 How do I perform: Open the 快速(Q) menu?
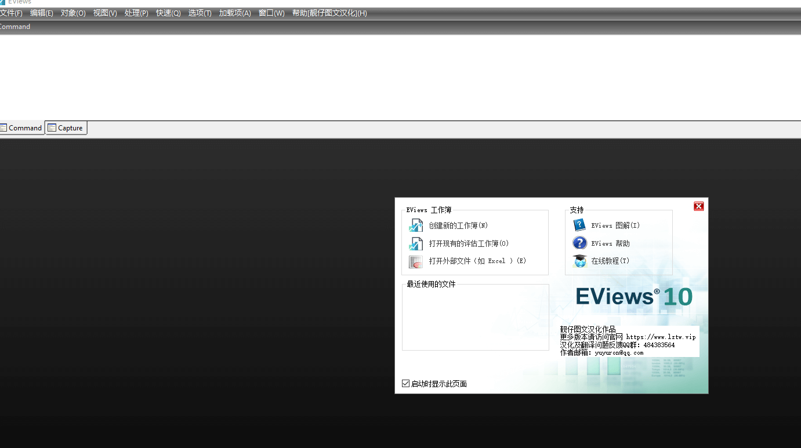click(168, 13)
